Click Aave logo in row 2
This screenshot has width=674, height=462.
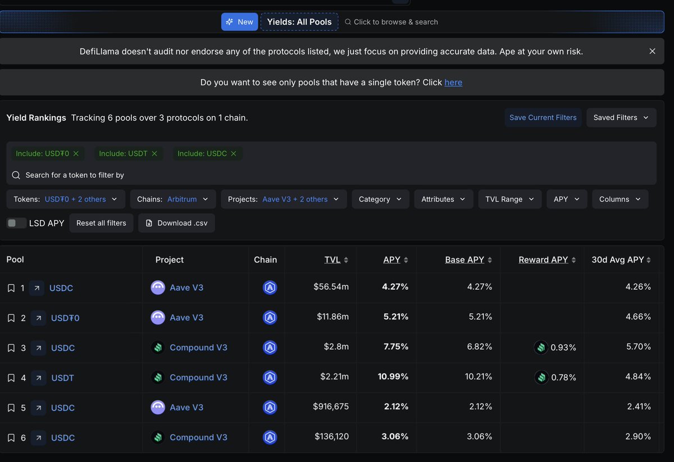click(158, 317)
